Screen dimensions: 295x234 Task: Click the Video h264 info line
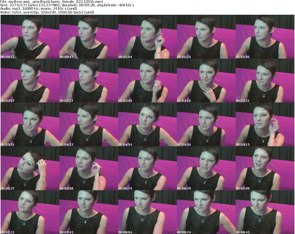tap(47, 12)
